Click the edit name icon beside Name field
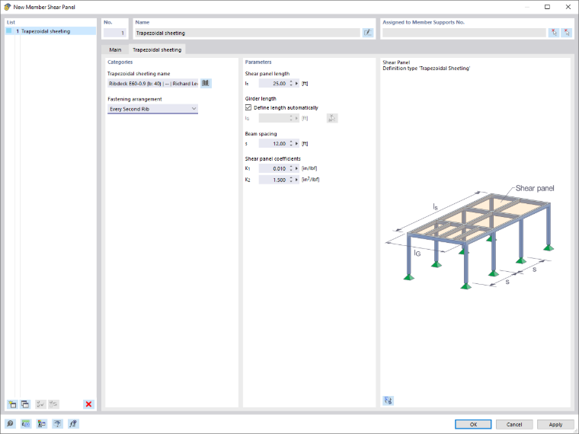Viewport: 579px width, 434px height. click(368, 33)
